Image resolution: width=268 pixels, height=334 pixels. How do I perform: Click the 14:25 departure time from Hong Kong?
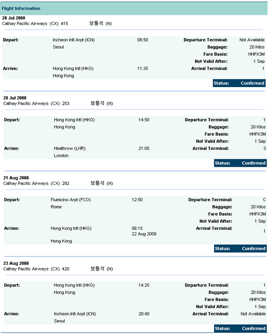(144, 285)
